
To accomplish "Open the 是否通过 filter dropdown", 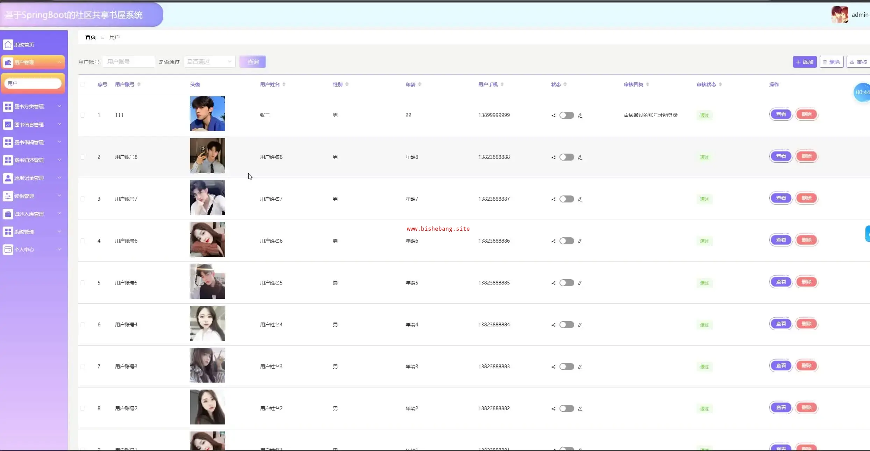I will click(x=209, y=62).
